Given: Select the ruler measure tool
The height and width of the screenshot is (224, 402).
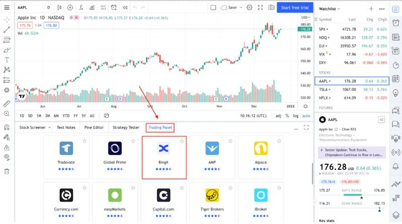Looking at the screenshot, I should click(x=7, y=103).
